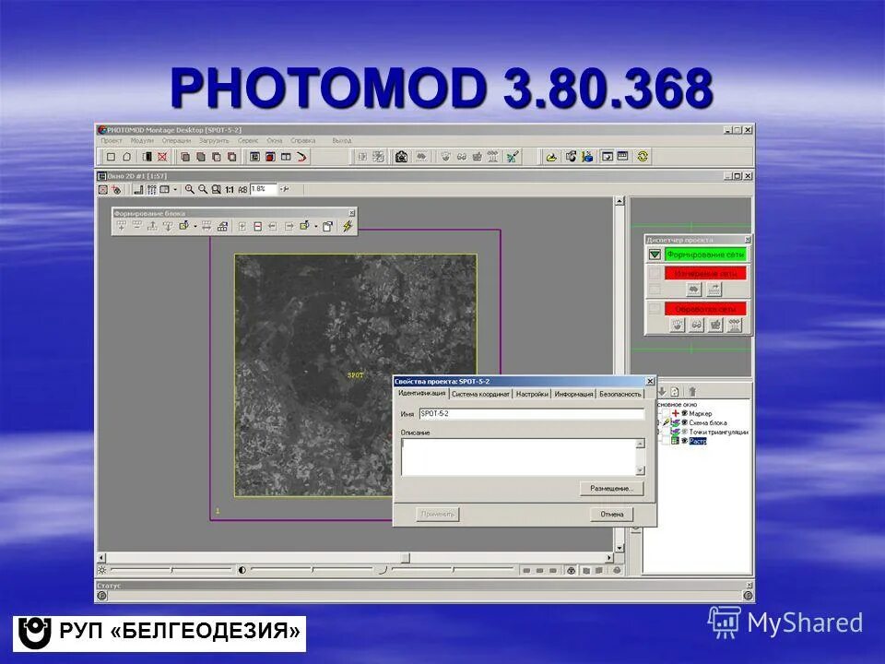Click the Применить button
Screen dimensions: 885x664
(438, 515)
